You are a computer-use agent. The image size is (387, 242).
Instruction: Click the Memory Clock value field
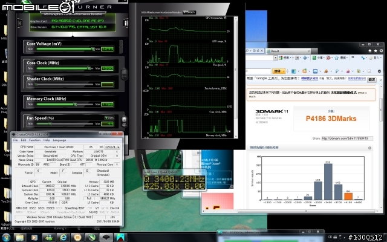[108, 104]
